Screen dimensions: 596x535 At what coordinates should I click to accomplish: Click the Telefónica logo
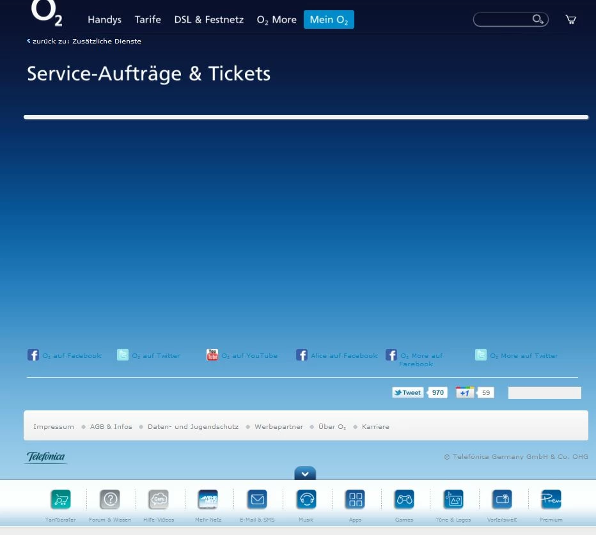coord(45,457)
